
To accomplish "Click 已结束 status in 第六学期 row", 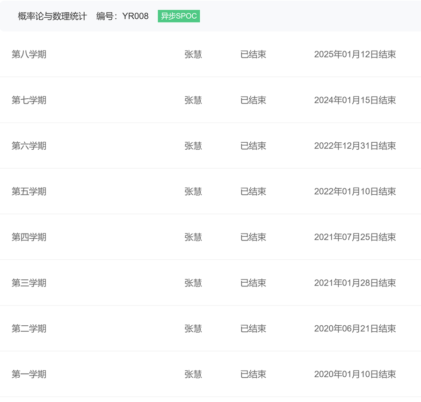I will (x=253, y=146).
